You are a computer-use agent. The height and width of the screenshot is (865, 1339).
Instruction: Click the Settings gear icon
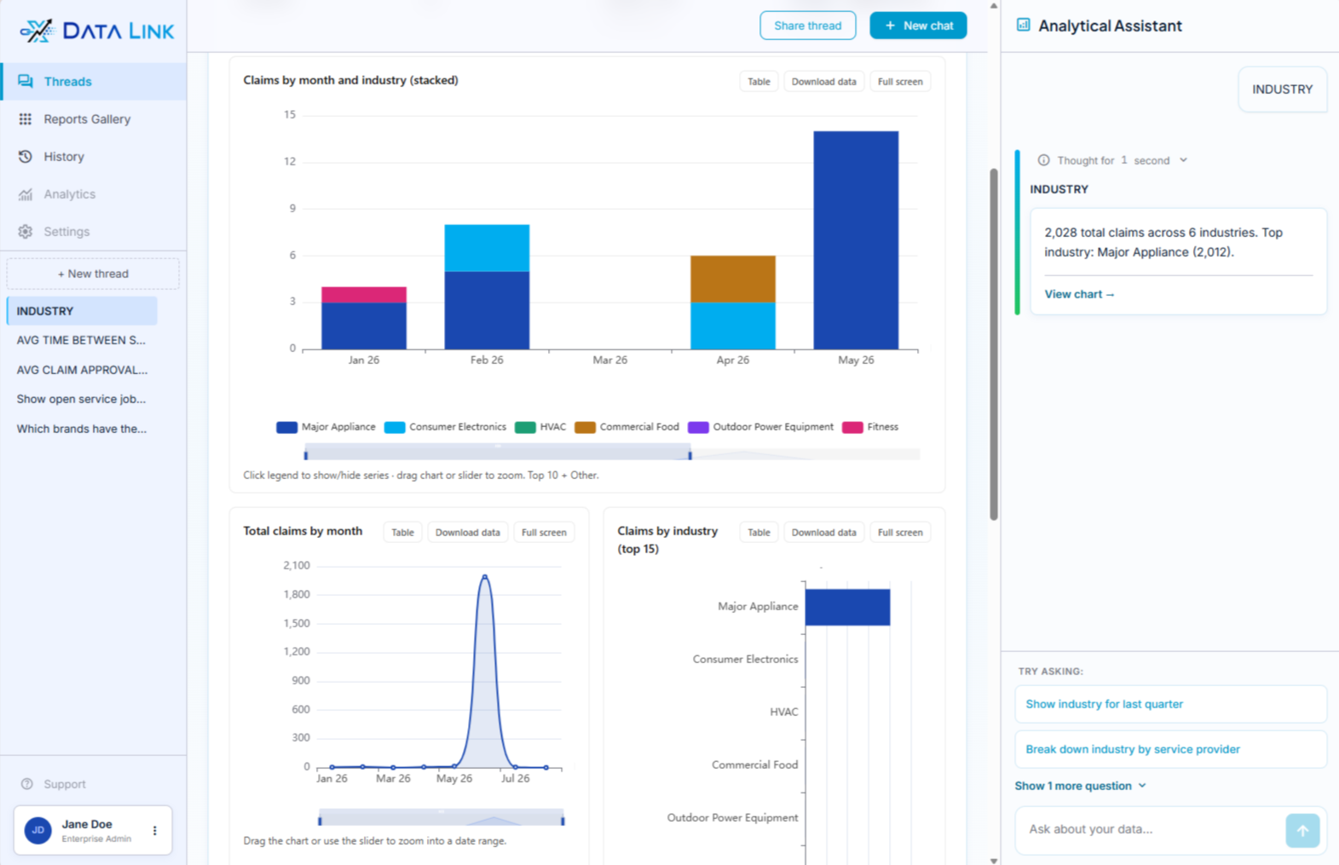[x=26, y=232]
